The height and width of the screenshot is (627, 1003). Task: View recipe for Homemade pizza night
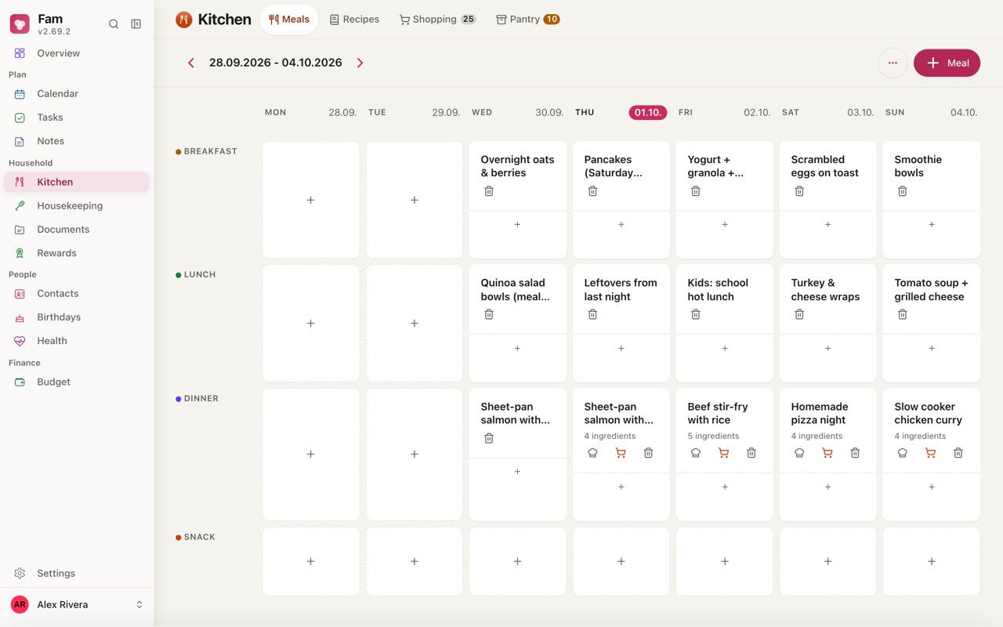tap(799, 453)
